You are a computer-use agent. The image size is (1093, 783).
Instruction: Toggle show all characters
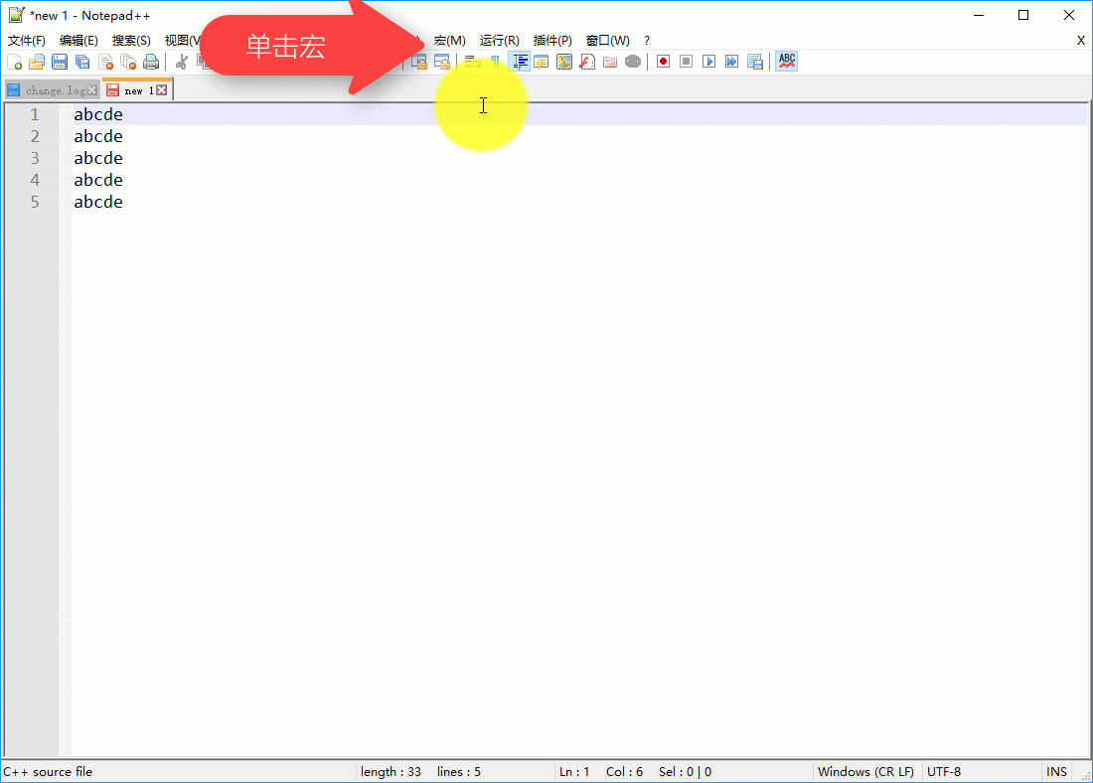click(x=495, y=61)
